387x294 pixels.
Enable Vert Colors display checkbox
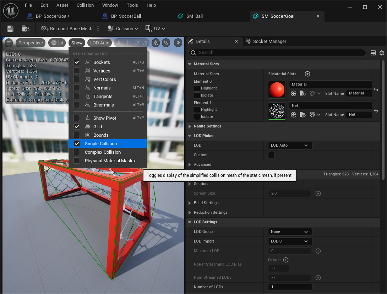coord(77,79)
